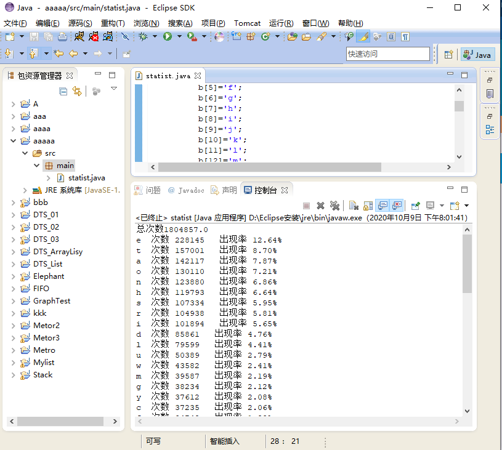The image size is (502, 450).
Task: Click the New Java Class icon
Action: (x=265, y=36)
